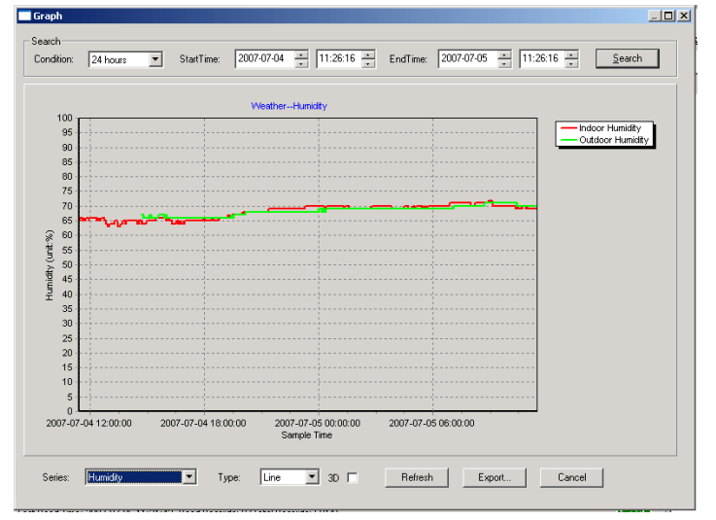Click the 2007-07-05 00:00:00 axis label

tap(318, 423)
